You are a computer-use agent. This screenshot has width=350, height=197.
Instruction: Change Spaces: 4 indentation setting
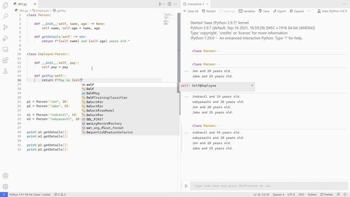[278, 195]
